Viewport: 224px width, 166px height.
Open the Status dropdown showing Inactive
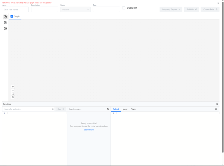[76, 9]
